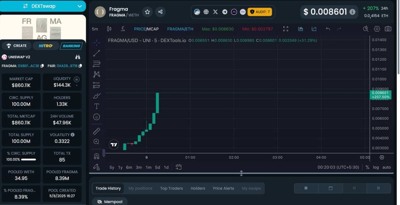400x205 pixels.
Task: Open the price info circle icon
Action: click(352, 12)
